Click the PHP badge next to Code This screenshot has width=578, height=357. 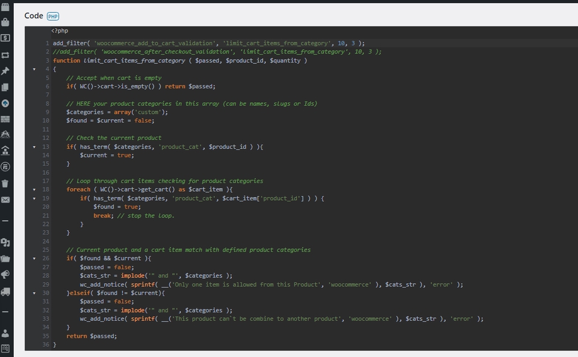tap(53, 16)
